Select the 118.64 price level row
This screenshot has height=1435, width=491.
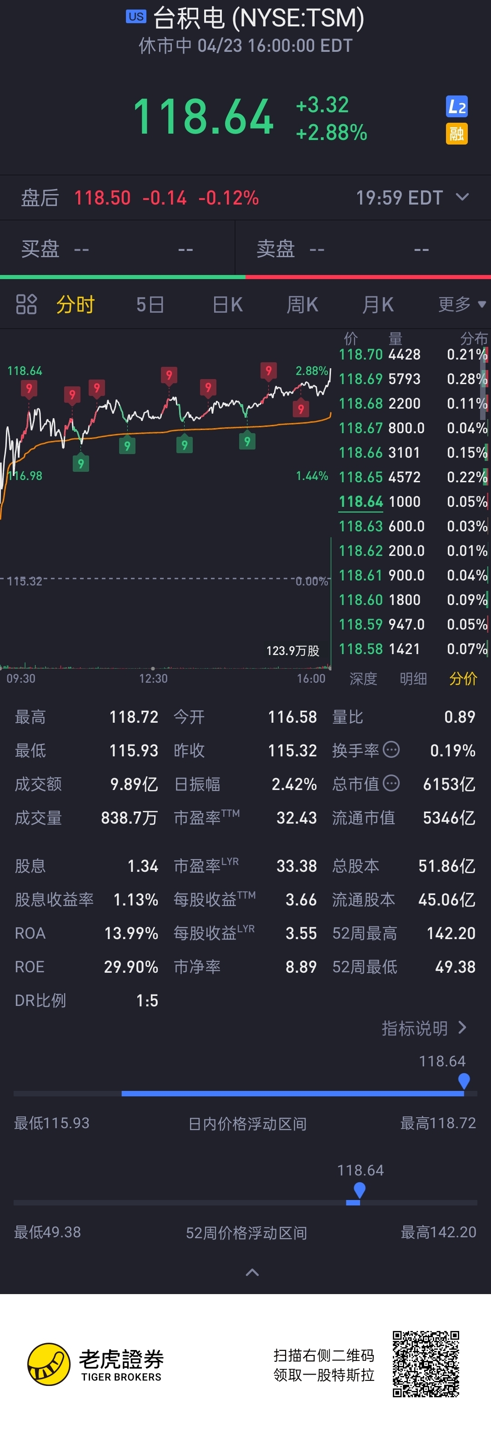[x=413, y=501]
